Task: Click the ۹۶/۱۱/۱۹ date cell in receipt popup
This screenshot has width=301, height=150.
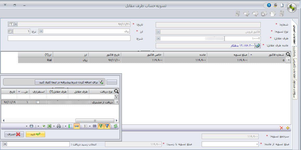Action: pyautogui.click(x=9, y=102)
